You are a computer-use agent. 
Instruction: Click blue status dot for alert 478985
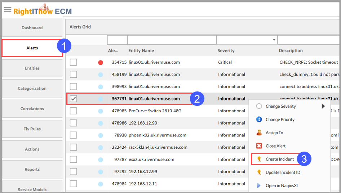(x=101, y=111)
